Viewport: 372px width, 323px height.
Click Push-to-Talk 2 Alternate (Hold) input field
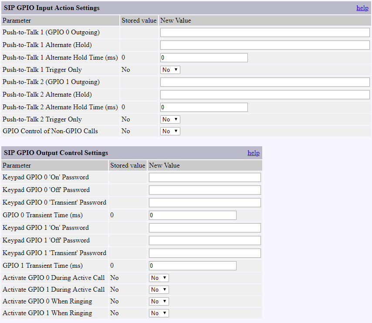pos(265,94)
